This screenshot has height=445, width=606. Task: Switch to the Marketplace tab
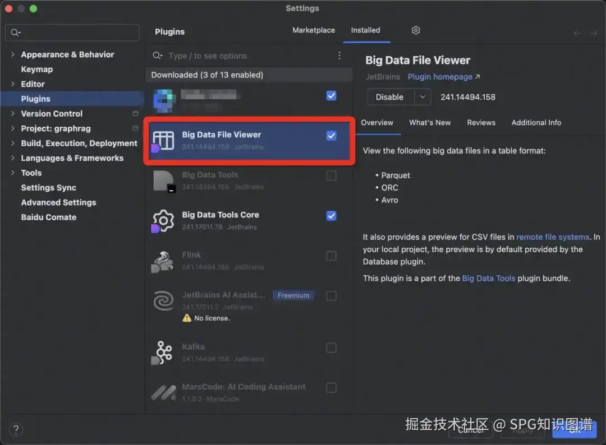coord(314,30)
